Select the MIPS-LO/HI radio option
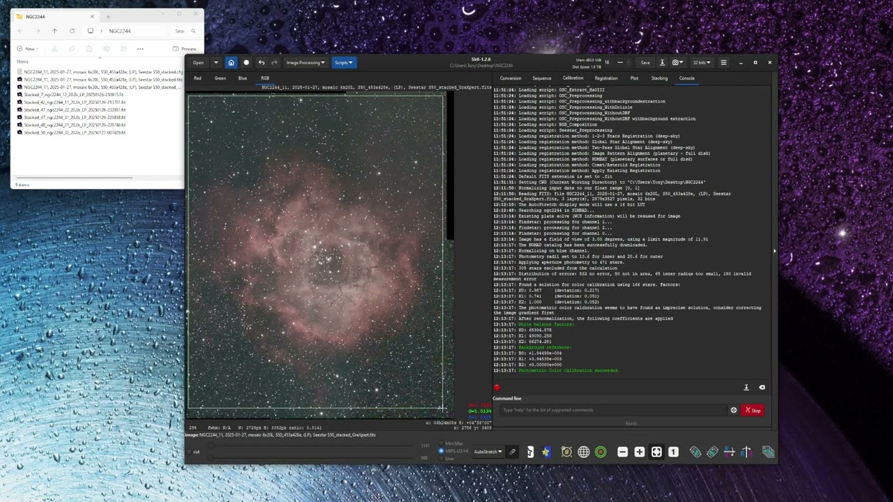This screenshot has height=502, width=893. [x=453, y=451]
